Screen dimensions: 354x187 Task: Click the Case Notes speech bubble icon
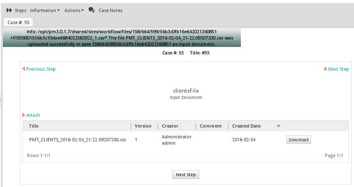[92, 10]
